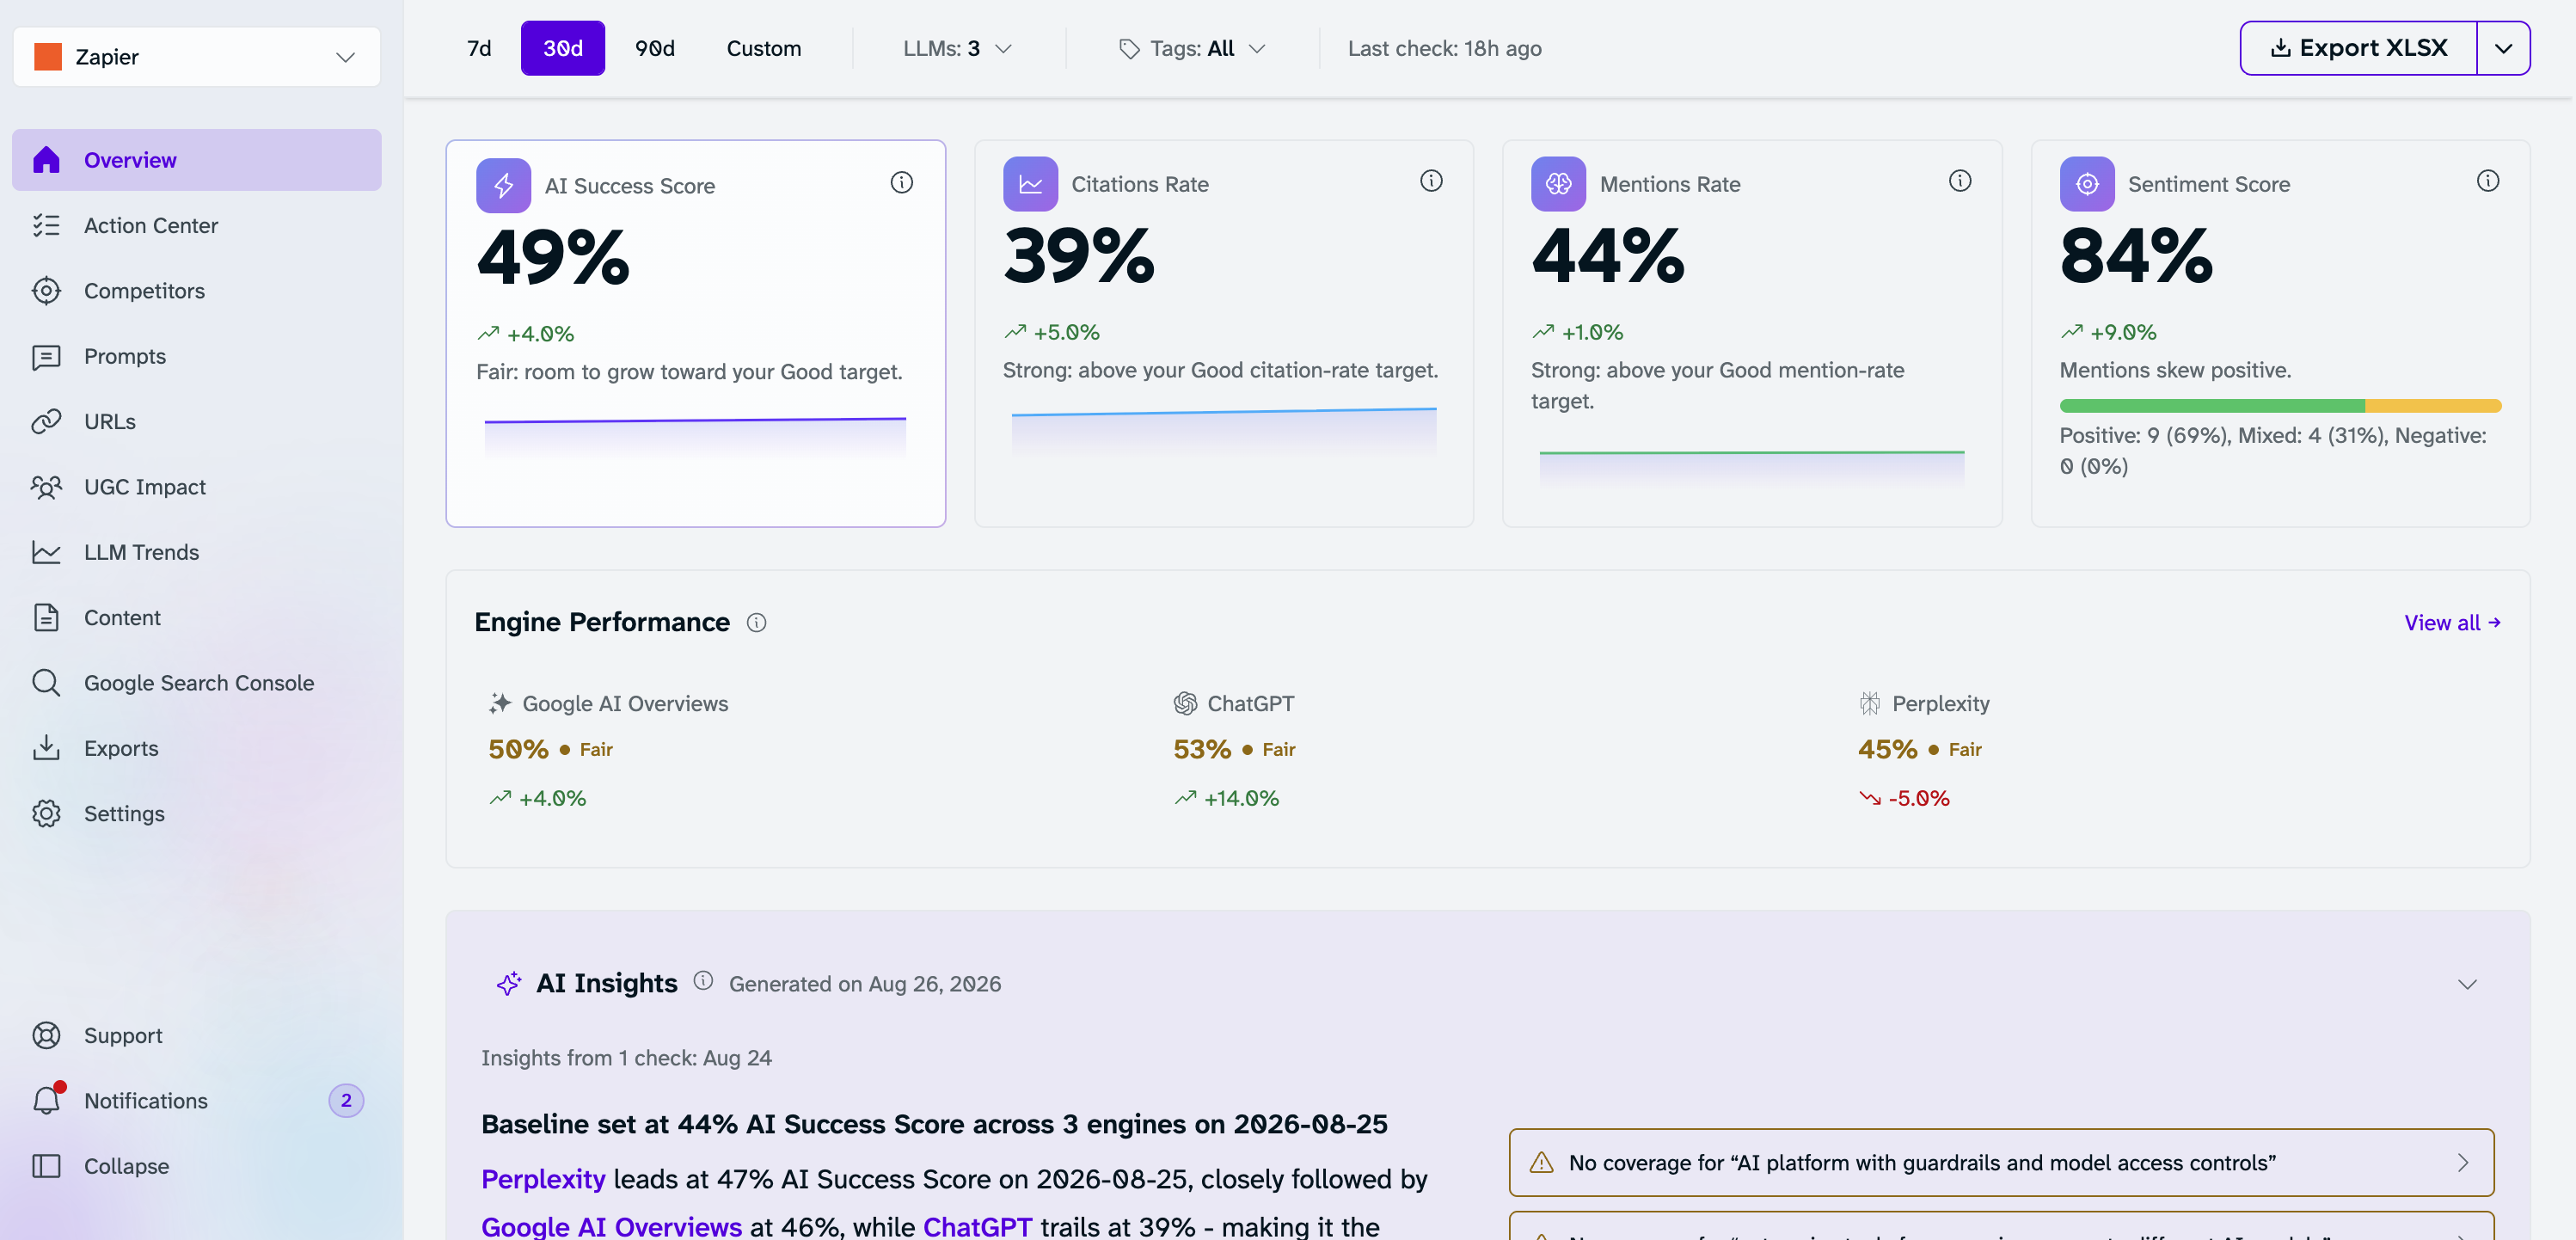Click the AI Success Score trend sparkline
The height and width of the screenshot is (1240, 2576).
[695, 438]
